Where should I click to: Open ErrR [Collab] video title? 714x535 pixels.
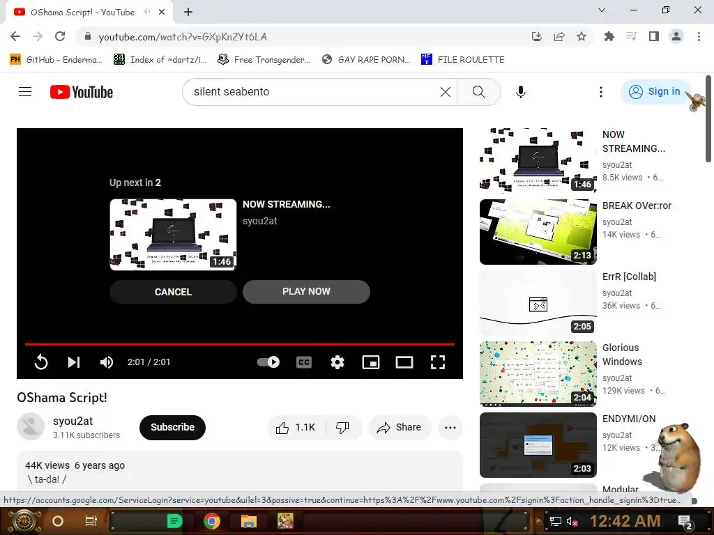(x=629, y=277)
